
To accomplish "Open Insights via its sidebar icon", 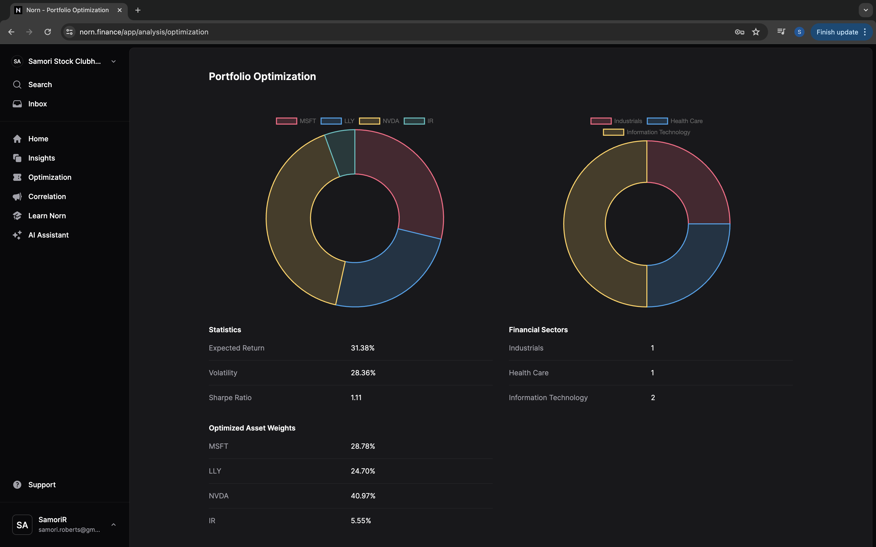I will click(17, 158).
